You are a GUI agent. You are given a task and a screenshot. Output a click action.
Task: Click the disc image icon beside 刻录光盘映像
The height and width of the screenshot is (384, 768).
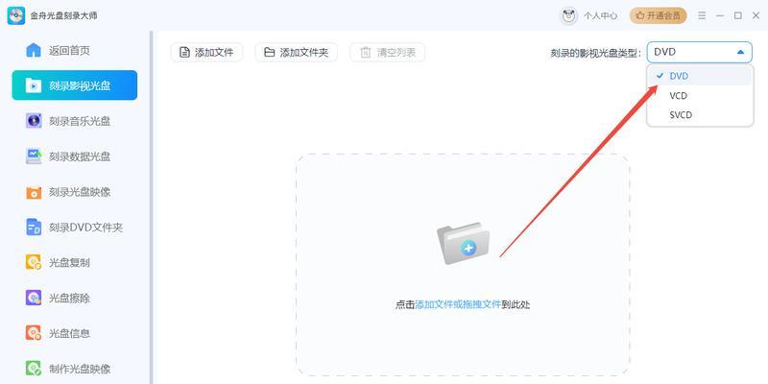[34, 192]
